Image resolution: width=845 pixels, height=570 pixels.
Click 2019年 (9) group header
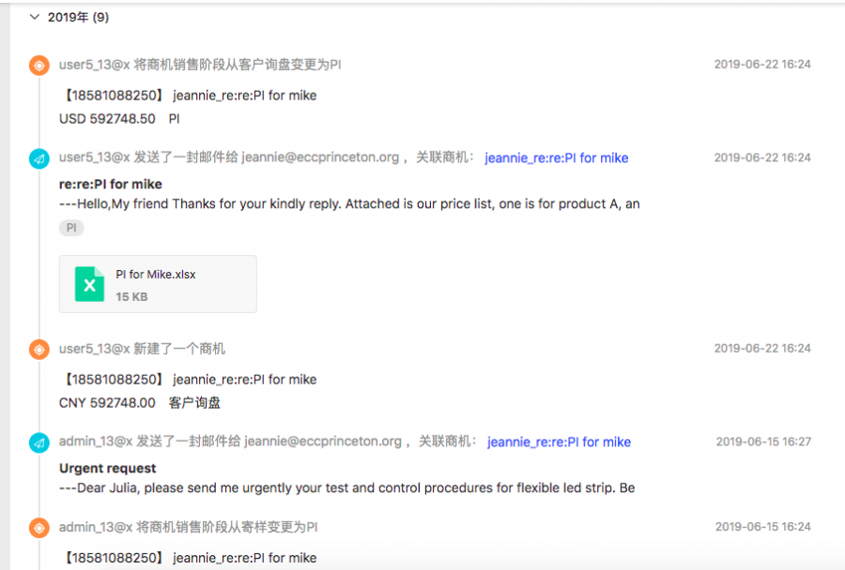coord(78,17)
